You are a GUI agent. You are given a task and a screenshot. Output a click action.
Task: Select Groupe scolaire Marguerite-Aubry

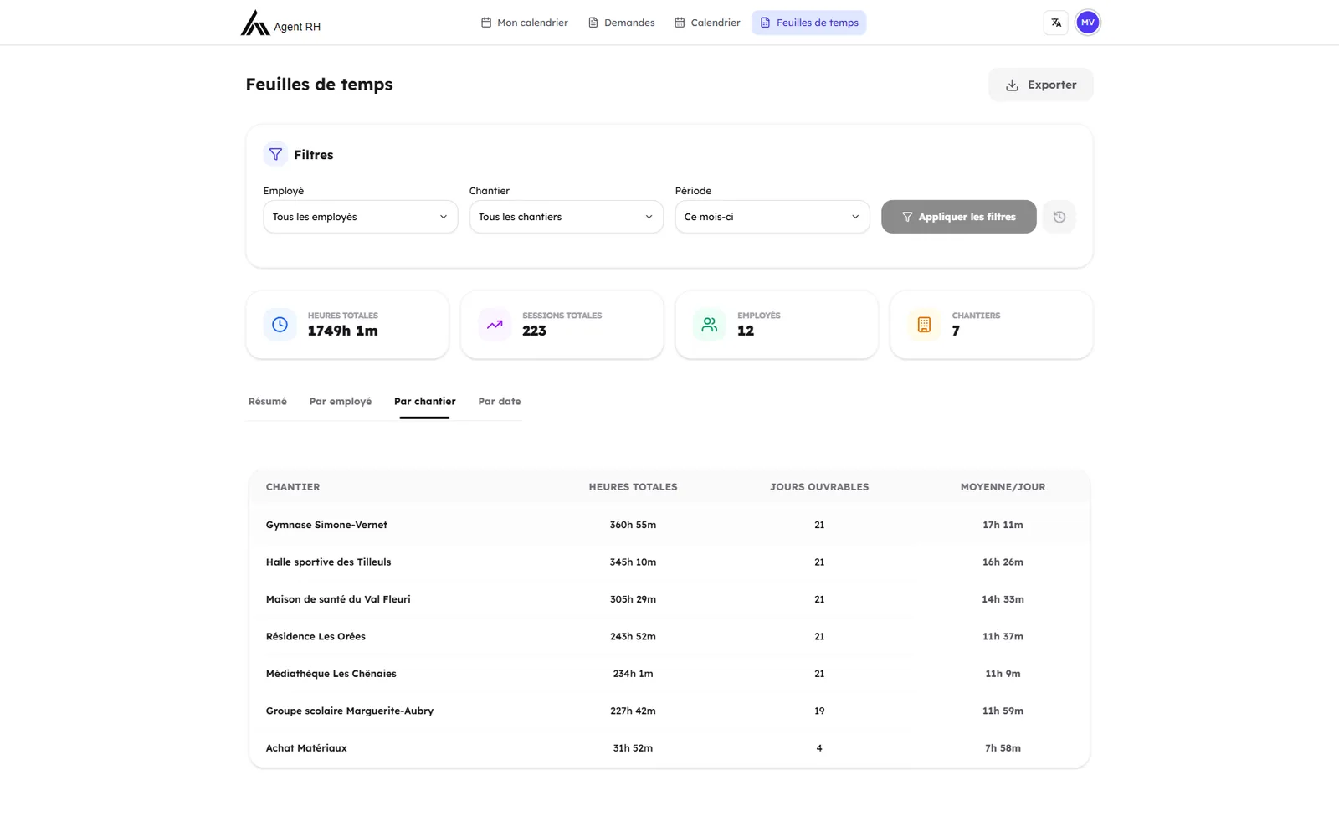(x=350, y=711)
